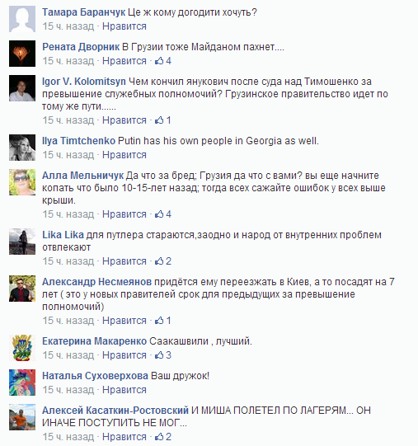Open Наталья Суховерхова's colorful avatar

point(22,383)
